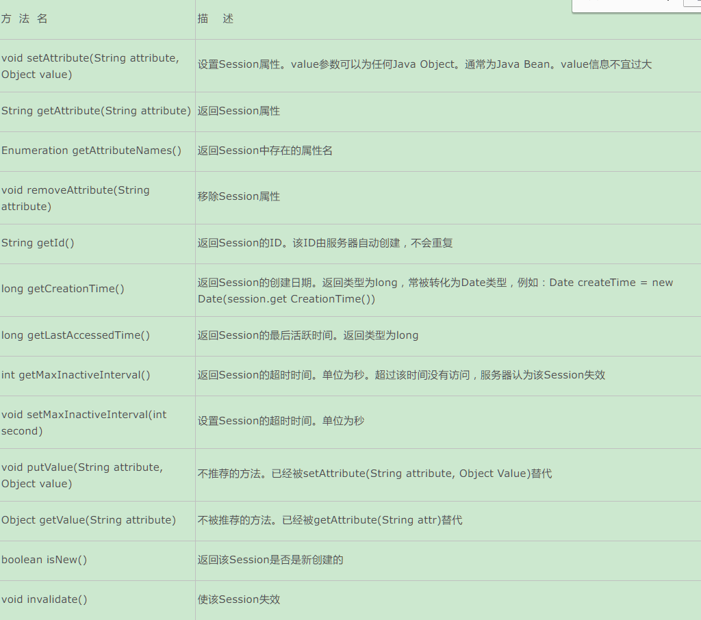Click long getCreationTime() method name
The image size is (701, 620).
pos(62,289)
